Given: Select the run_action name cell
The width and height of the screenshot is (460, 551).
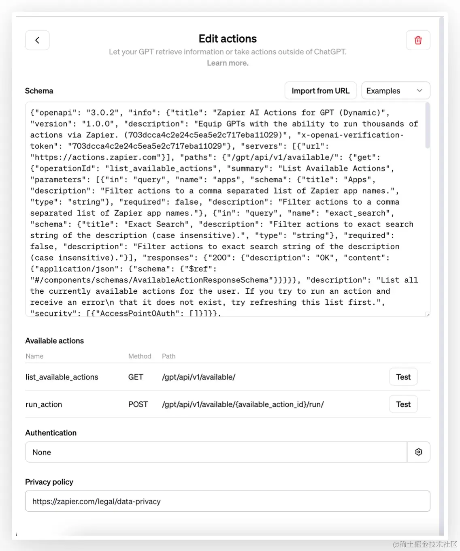Looking at the screenshot, I should click(44, 404).
